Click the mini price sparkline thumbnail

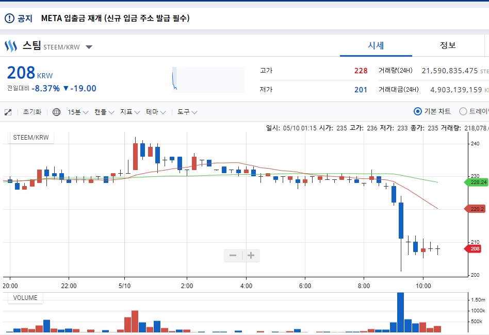click(x=208, y=80)
